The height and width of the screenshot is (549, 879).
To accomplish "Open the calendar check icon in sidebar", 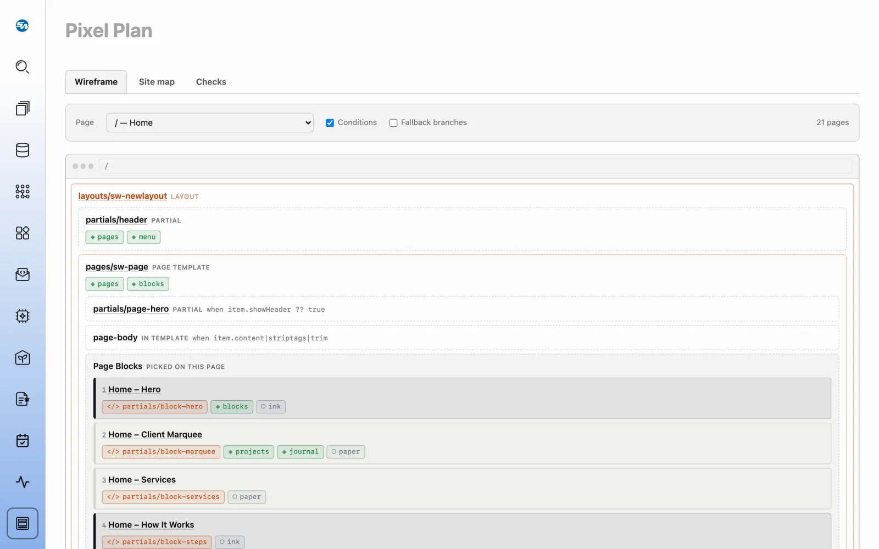I will point(23,441).
